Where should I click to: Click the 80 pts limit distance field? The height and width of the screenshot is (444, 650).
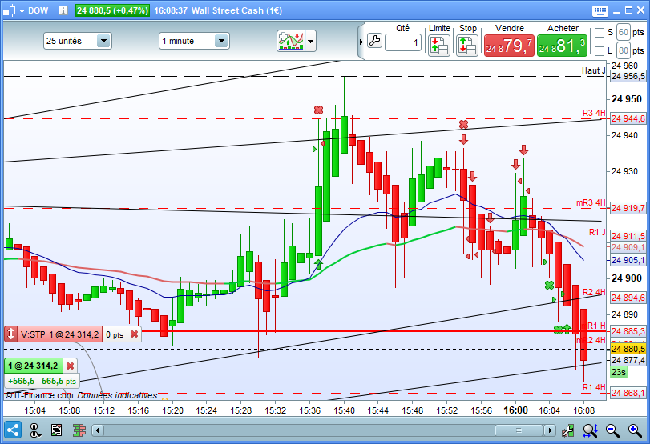[624, 50]
